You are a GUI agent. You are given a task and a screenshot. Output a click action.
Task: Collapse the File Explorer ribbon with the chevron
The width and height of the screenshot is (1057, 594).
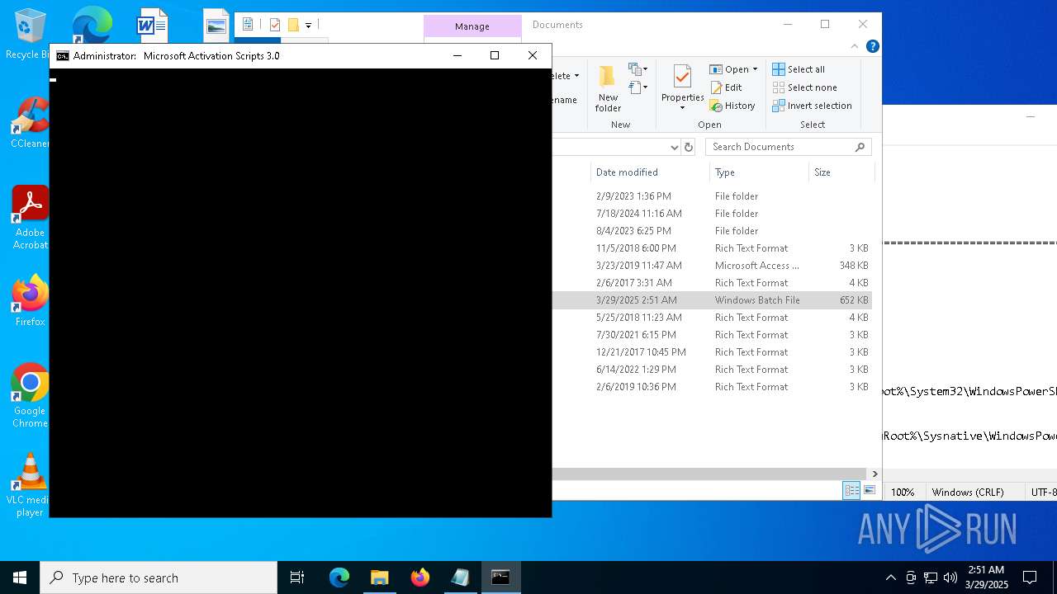(855, 46)
